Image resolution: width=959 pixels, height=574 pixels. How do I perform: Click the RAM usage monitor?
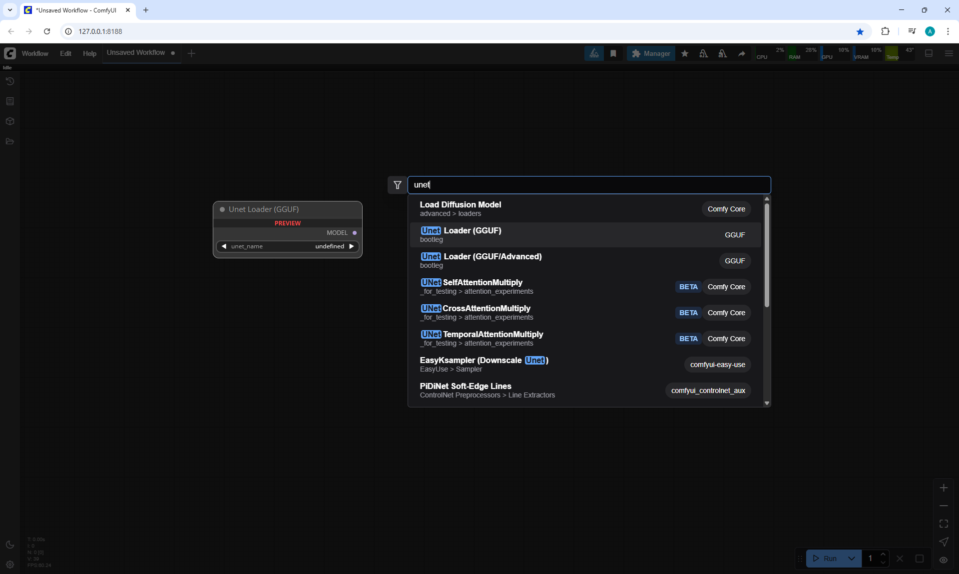pyautogui.click(x=802, y=53)
